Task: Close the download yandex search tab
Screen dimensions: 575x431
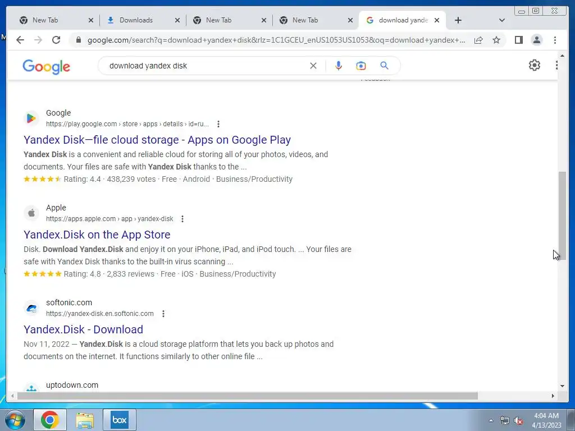Action: coord(437,20)
